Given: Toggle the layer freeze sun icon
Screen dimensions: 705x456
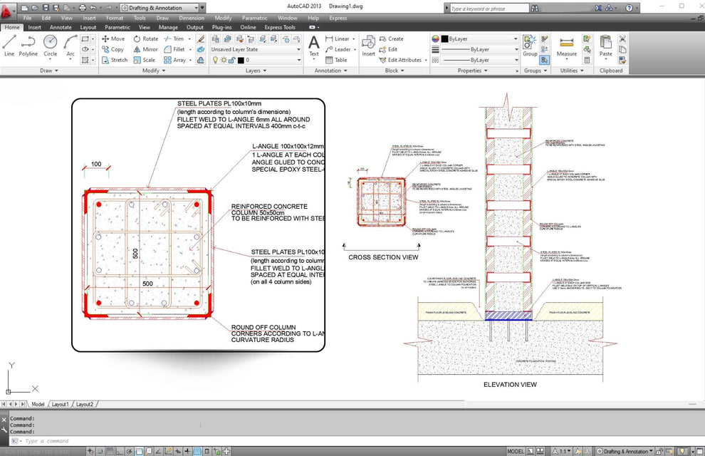Looking at the screenshot, I should pos(224,60).
